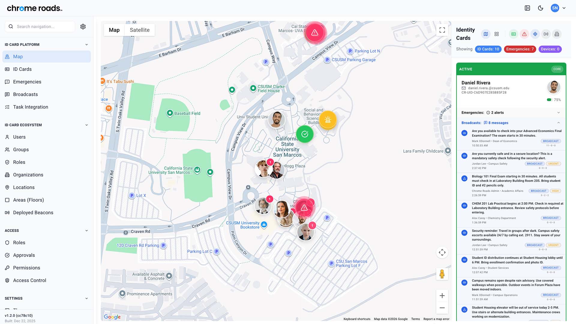Zoom in the map with plus button
Screen dimensions: 576x324
pyautogui.click(x=442, y=296)
